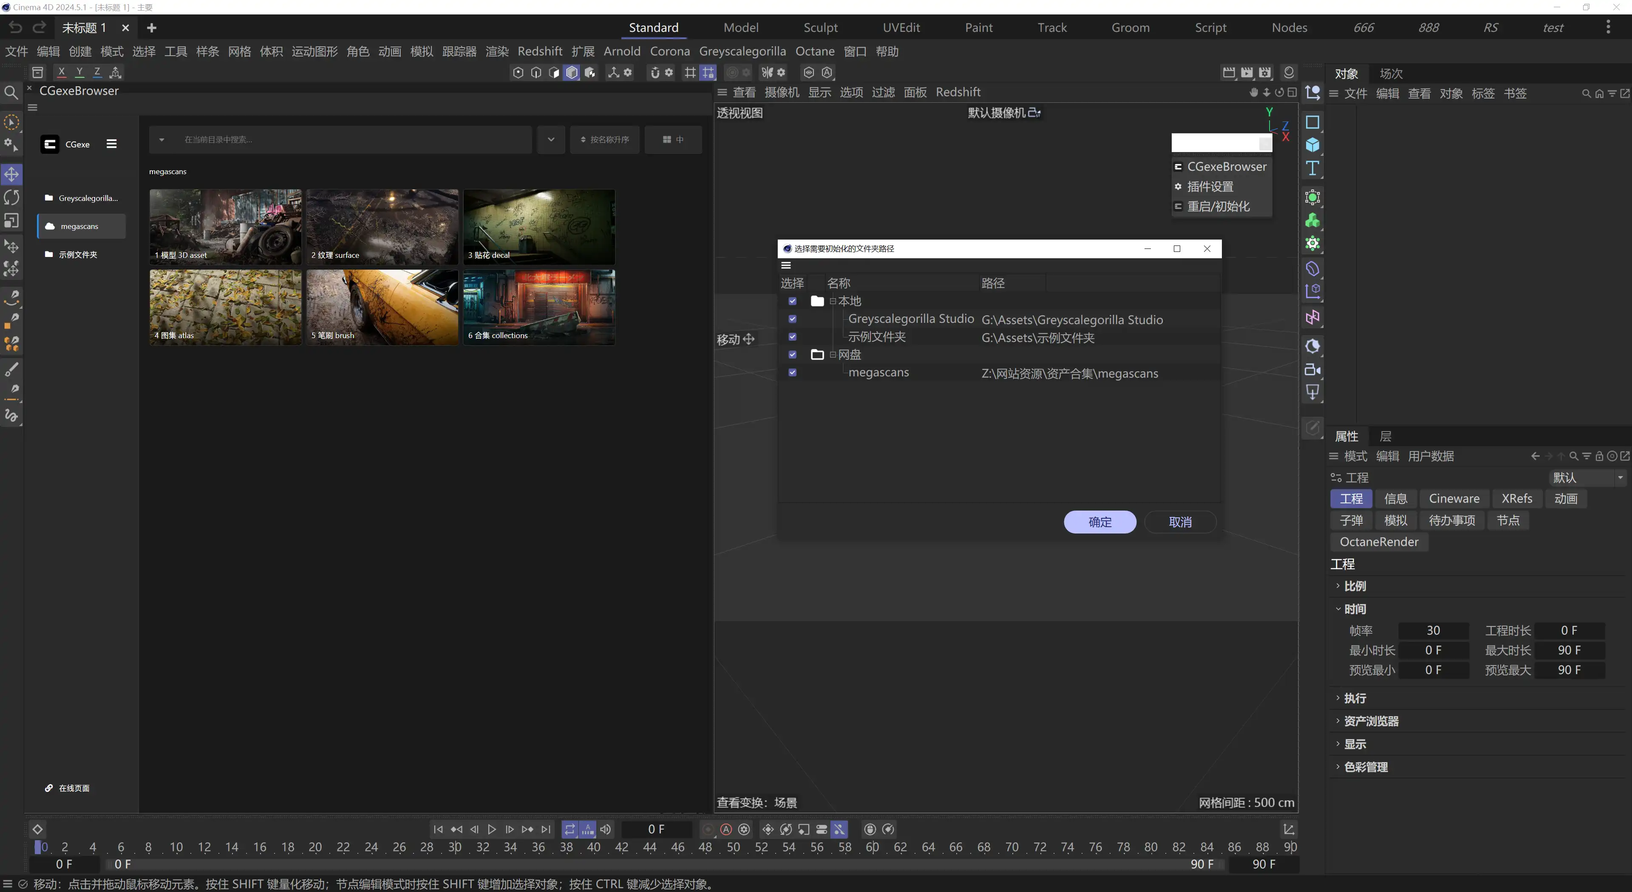Screen dimensions: 1632x892
Task: Click the Redo arrow icon
Action: pos(39,27)
